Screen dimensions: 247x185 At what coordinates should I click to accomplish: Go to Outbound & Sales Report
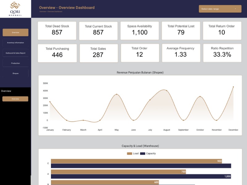point(15,53)
